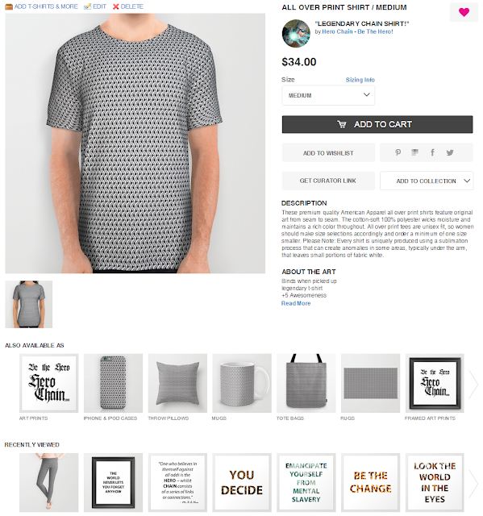
Task: Open the Mugs product thumbnail
Action: tap(242, 384)
